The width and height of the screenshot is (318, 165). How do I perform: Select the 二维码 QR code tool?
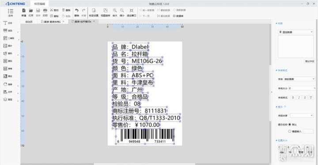(9, 38)
